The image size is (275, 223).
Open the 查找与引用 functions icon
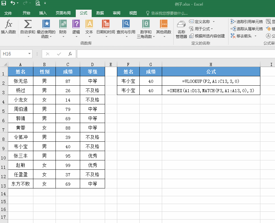click(x=126, y=24)
